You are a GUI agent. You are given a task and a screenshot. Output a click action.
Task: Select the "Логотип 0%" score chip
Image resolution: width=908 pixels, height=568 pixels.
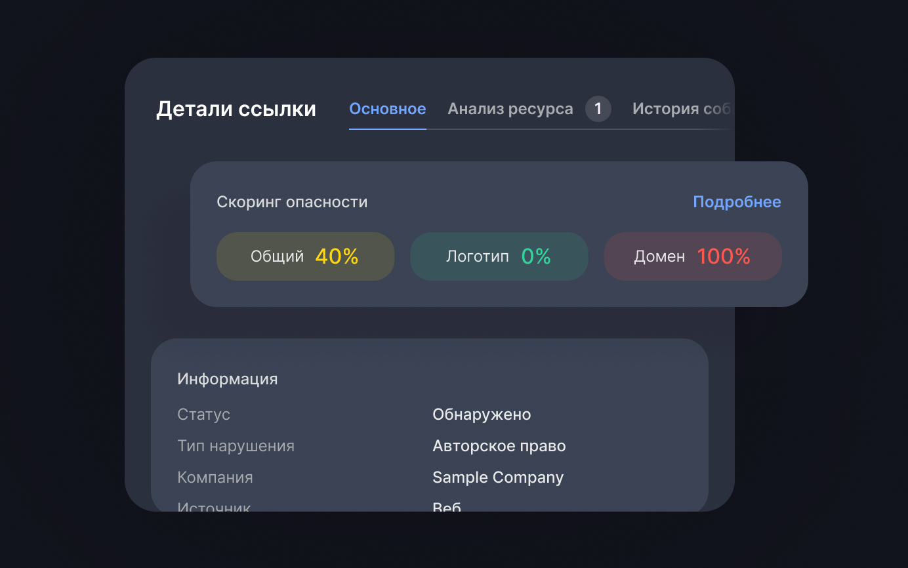click(499, 256)
